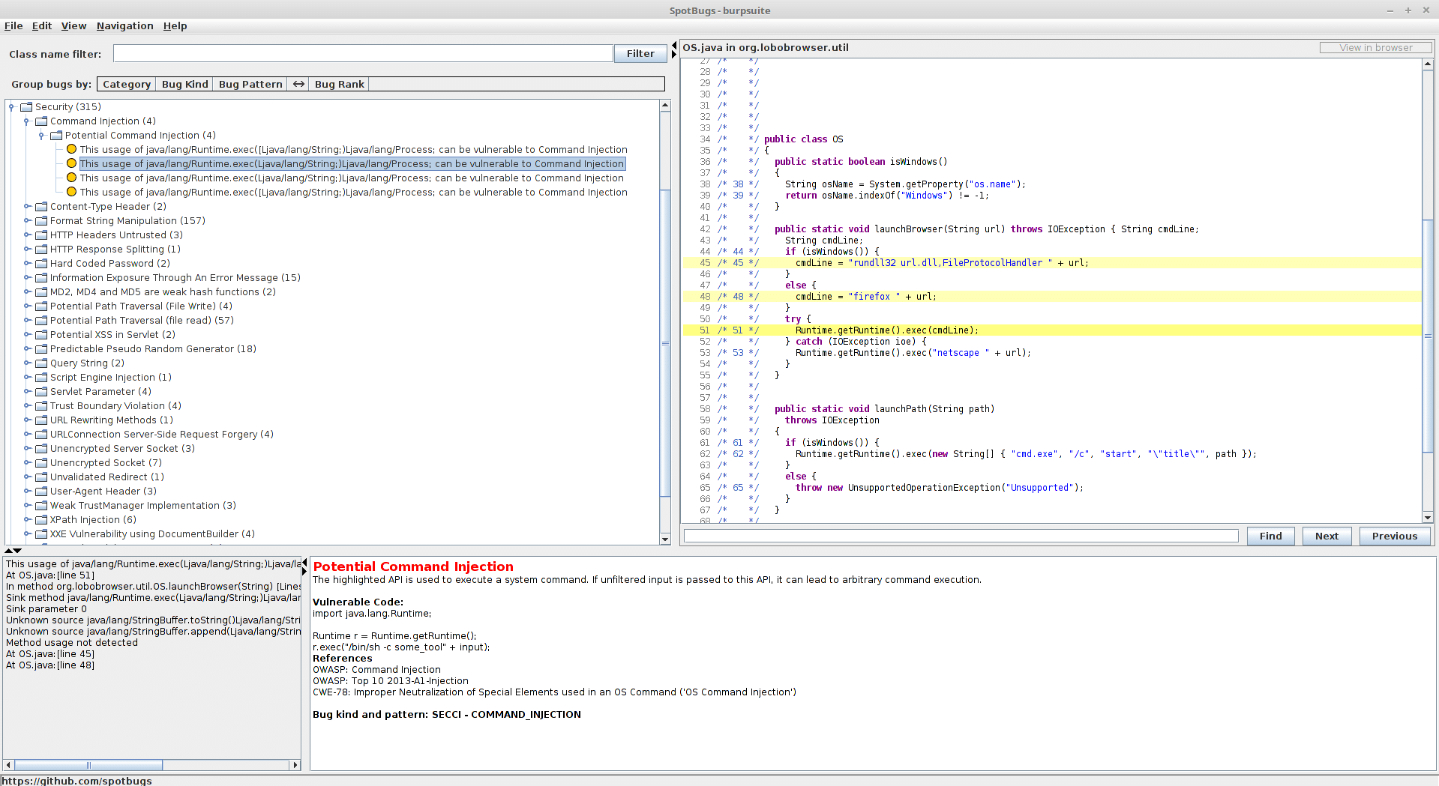Collapse the Command Injection node
The width and height of the screenshot is (1439, 786).
[x=26, y=121]
